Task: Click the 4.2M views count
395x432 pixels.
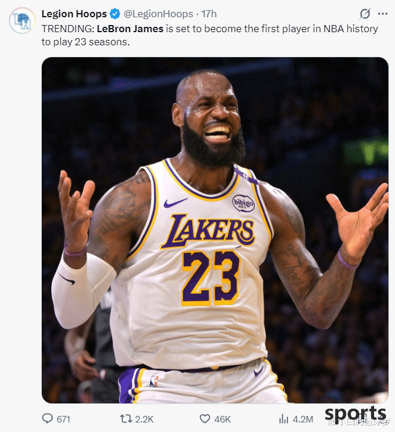Action: point(303,419)
